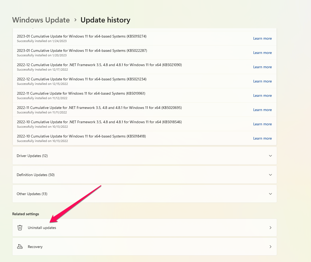Image resolution: width=311 pixels, height=262 pixels.
Task: Click 'Successfully installed on 11/11/2022' text
Action: [42, 112]
